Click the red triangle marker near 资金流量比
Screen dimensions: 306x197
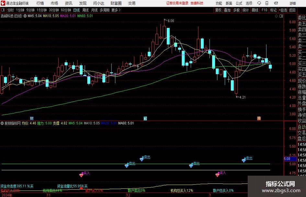click(x=81, y=188)
